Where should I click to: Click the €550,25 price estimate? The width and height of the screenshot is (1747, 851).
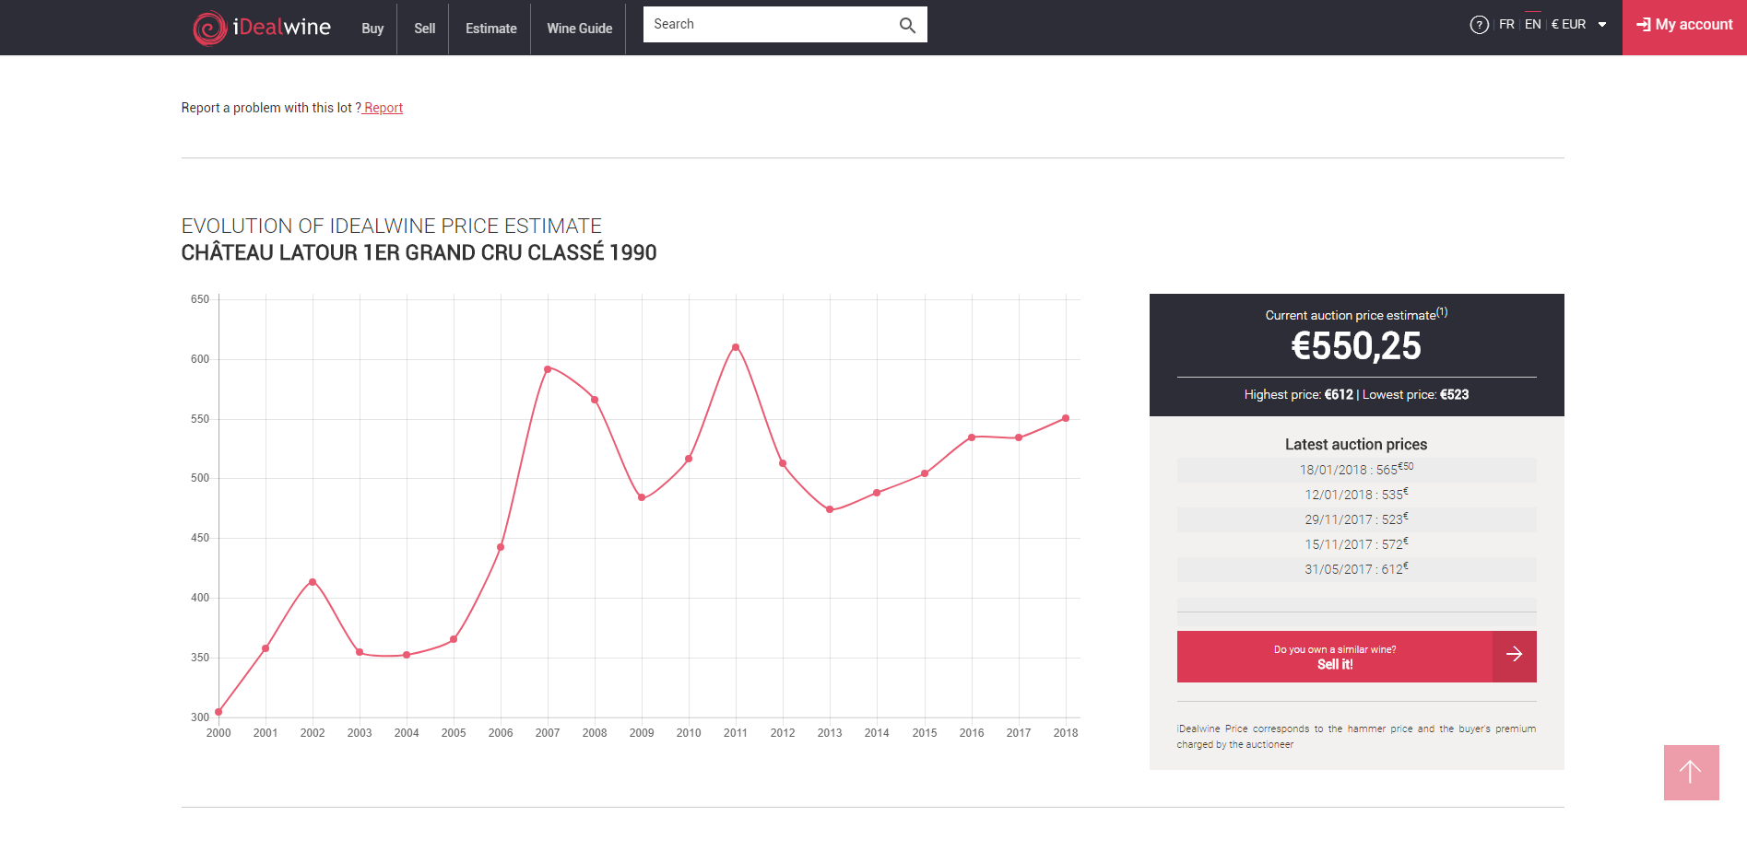pos(1356,346)
